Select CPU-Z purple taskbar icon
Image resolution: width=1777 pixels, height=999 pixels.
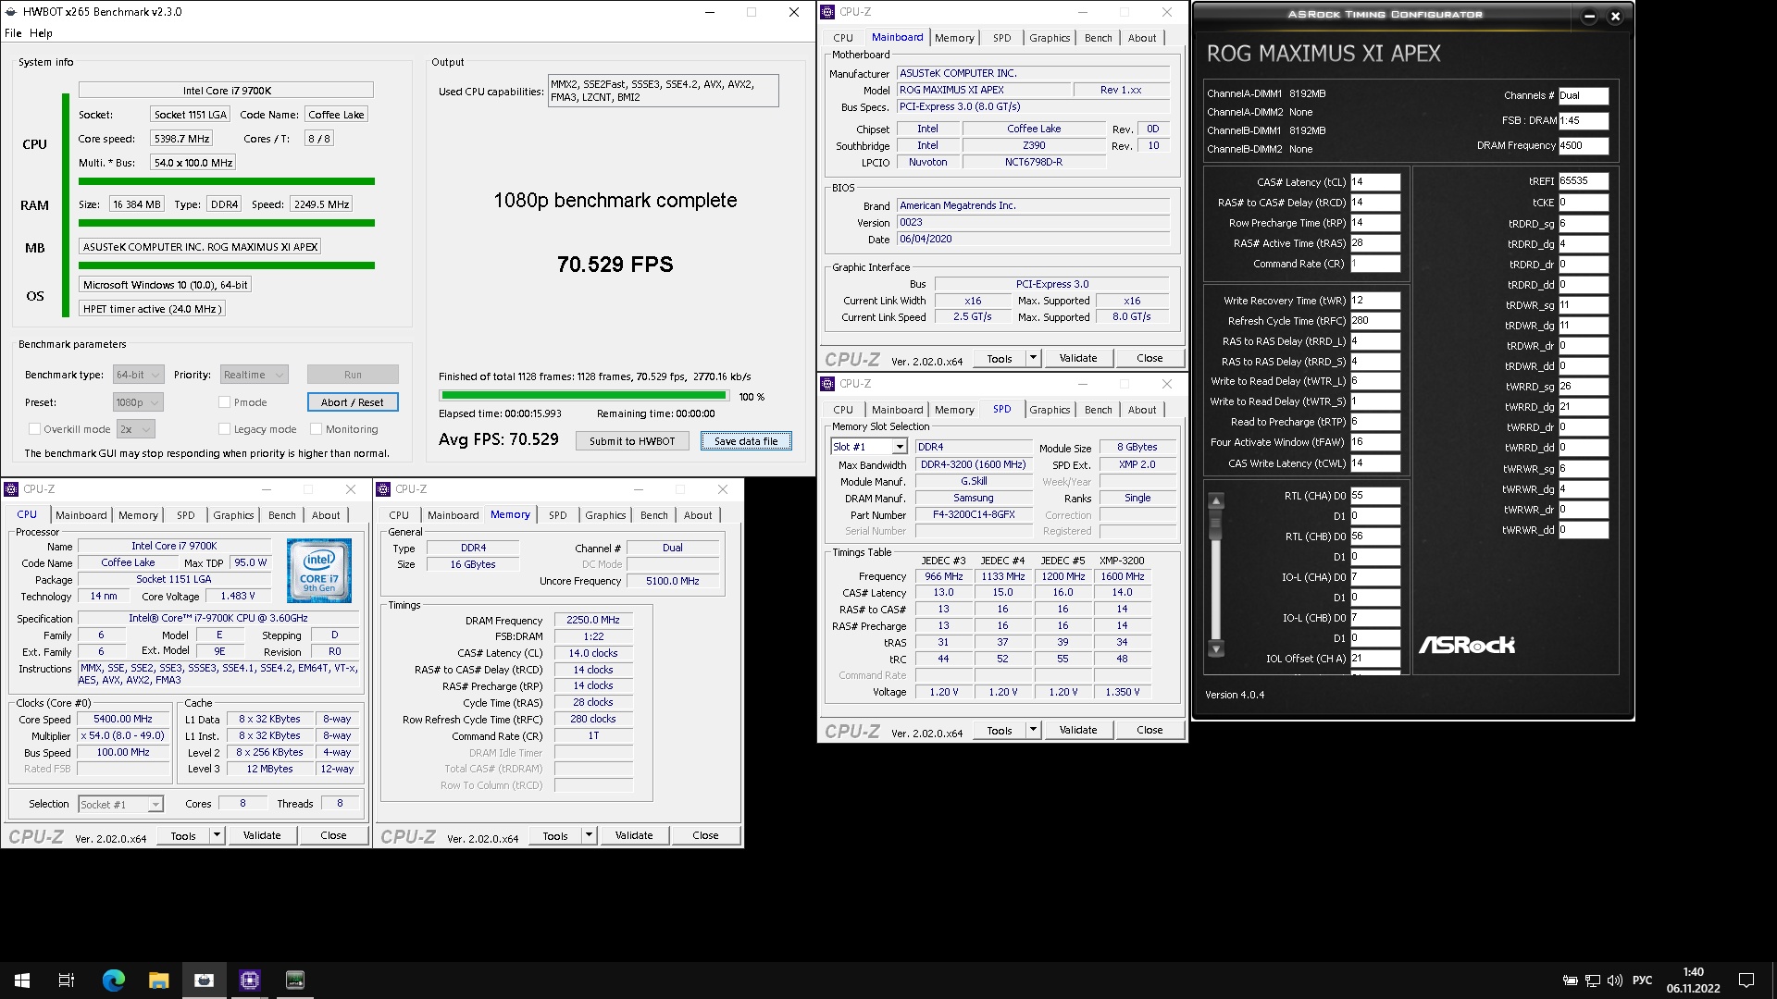pos(250,980)
